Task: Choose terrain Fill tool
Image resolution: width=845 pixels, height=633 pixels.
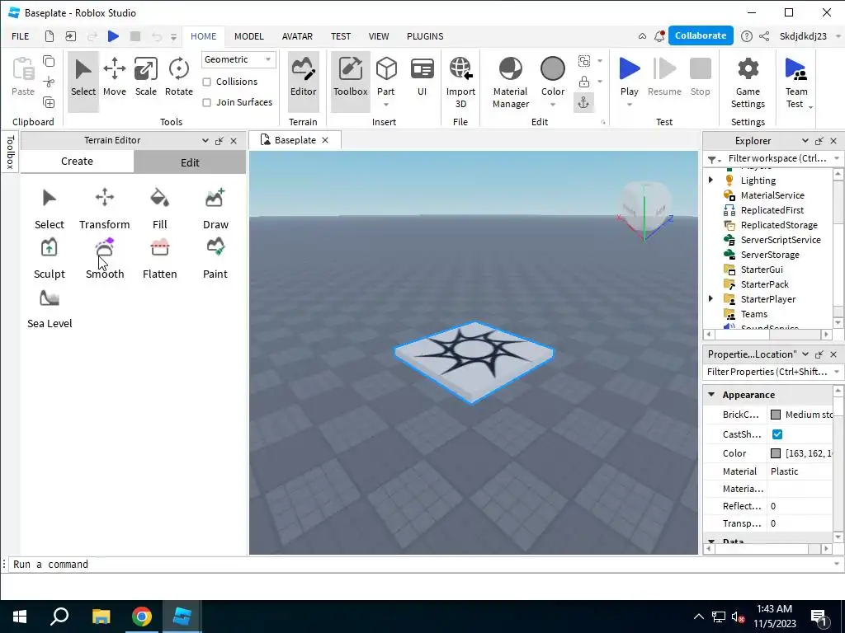Action: [159, 209]
